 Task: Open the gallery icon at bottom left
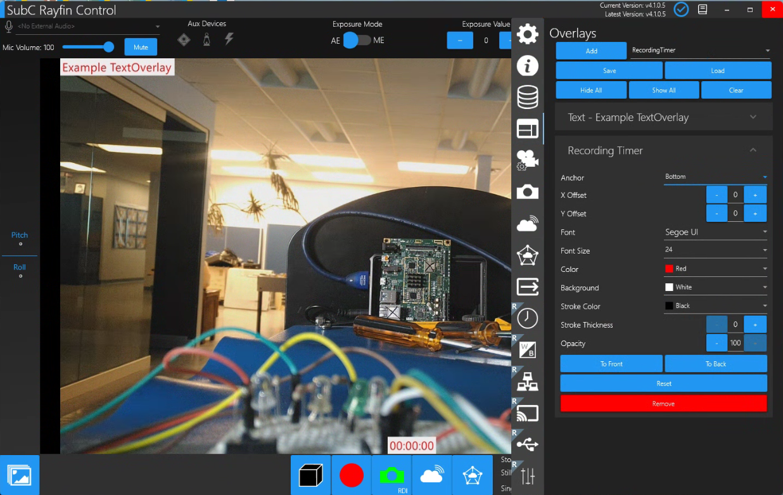coord(19,475)
